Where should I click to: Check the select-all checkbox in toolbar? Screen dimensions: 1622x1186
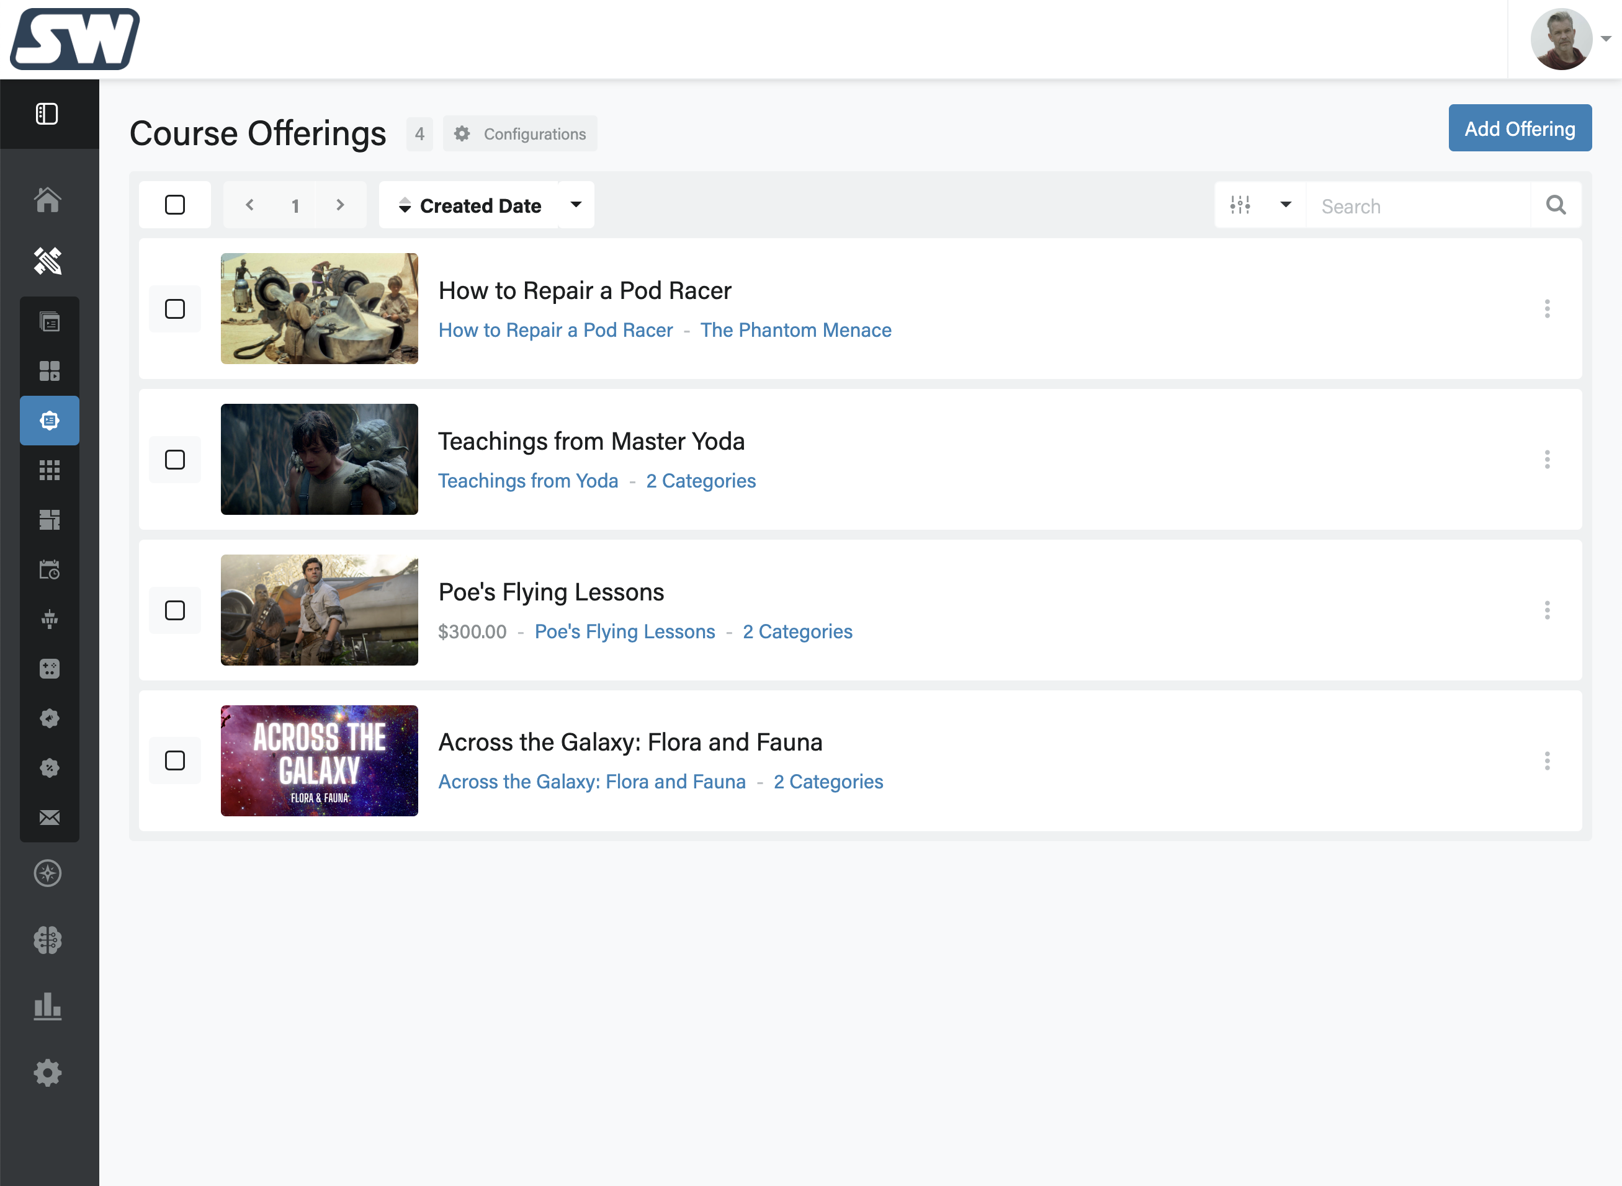pos(174,205)
